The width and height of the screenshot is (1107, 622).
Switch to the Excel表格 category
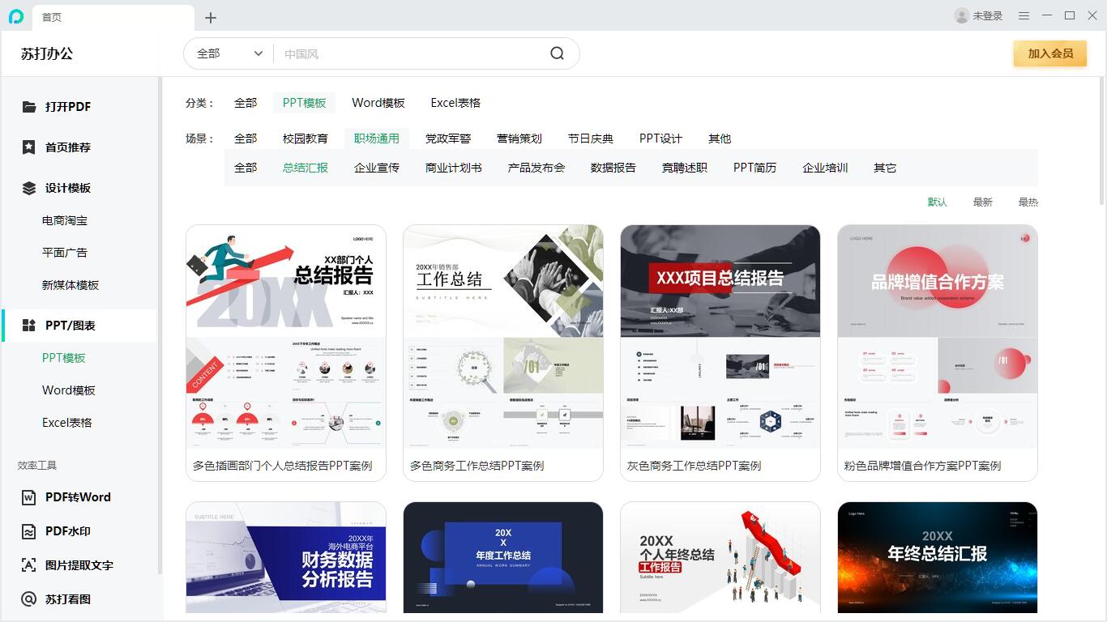click(455, 103)
